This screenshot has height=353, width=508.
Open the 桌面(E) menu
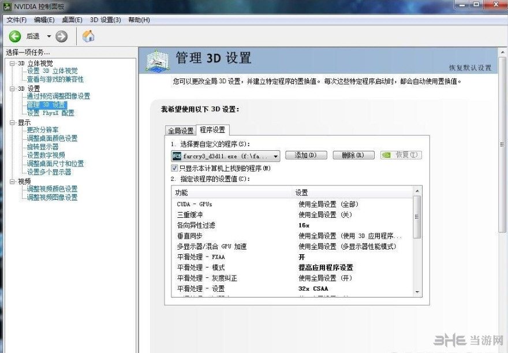[72, 20]
